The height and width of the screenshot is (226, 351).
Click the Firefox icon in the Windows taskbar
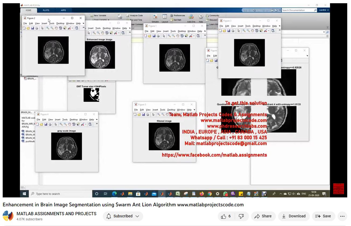(x=202, y=194)
